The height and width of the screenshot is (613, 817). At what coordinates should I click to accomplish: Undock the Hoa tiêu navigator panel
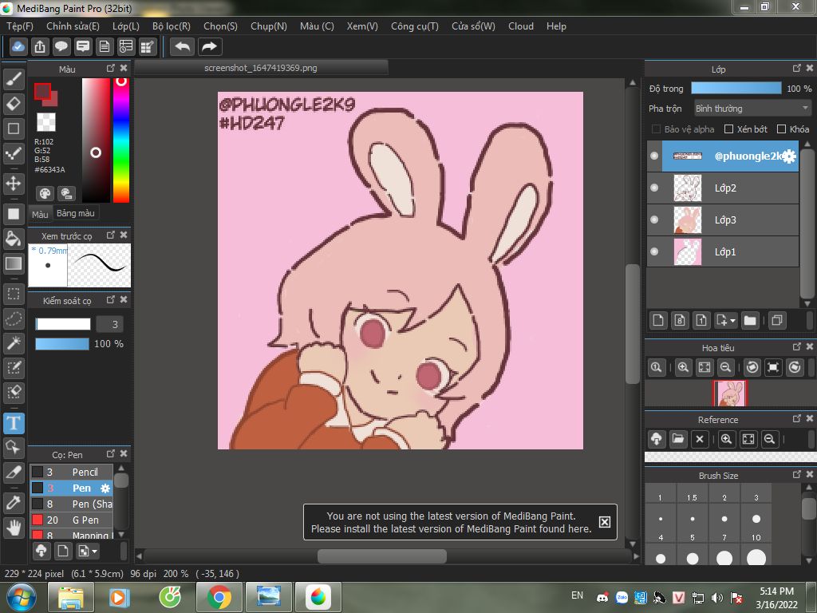click(797, 346)
